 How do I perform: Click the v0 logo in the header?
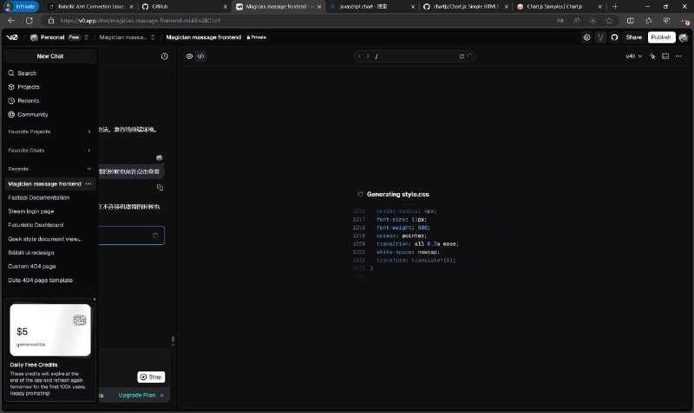(x=12, y=37)
